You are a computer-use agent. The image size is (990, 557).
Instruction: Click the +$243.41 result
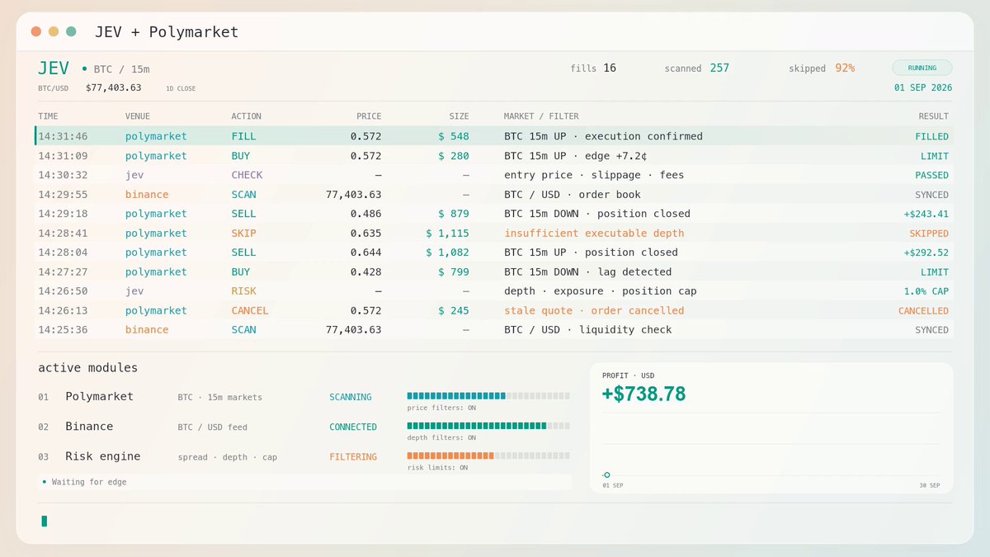coord(925,214)
